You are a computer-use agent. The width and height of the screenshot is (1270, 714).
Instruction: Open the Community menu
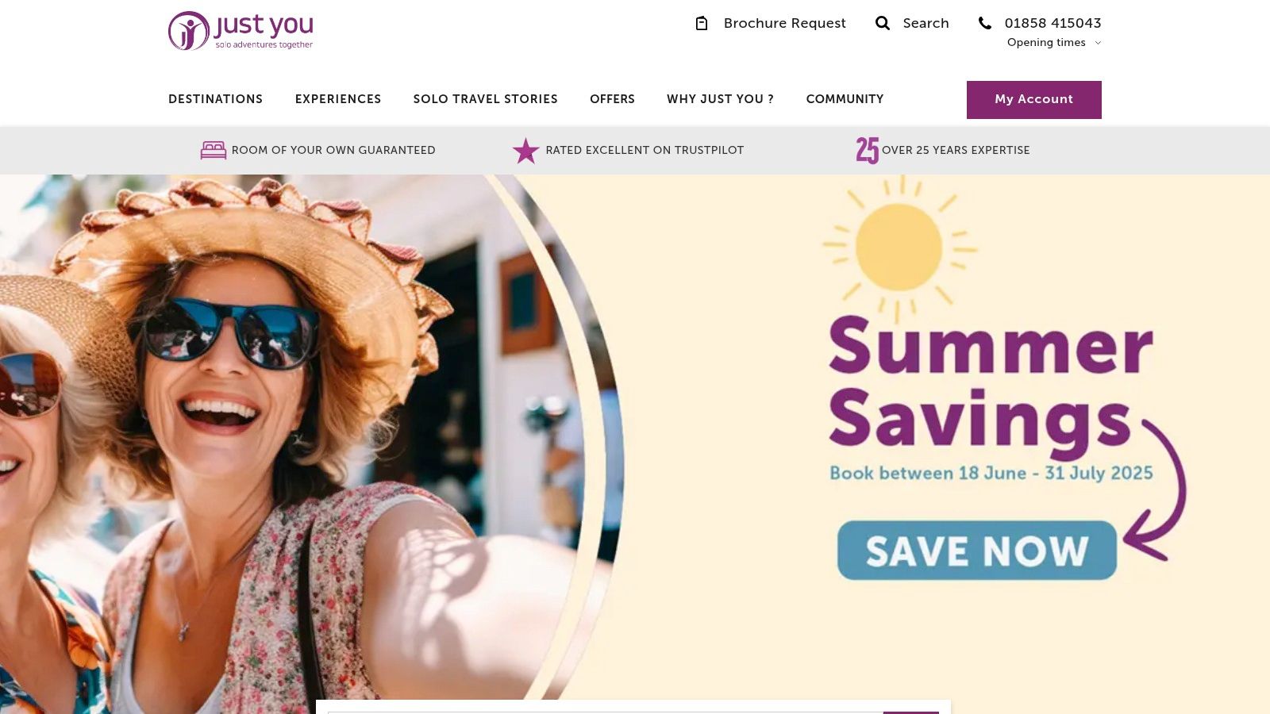point(845,99)
